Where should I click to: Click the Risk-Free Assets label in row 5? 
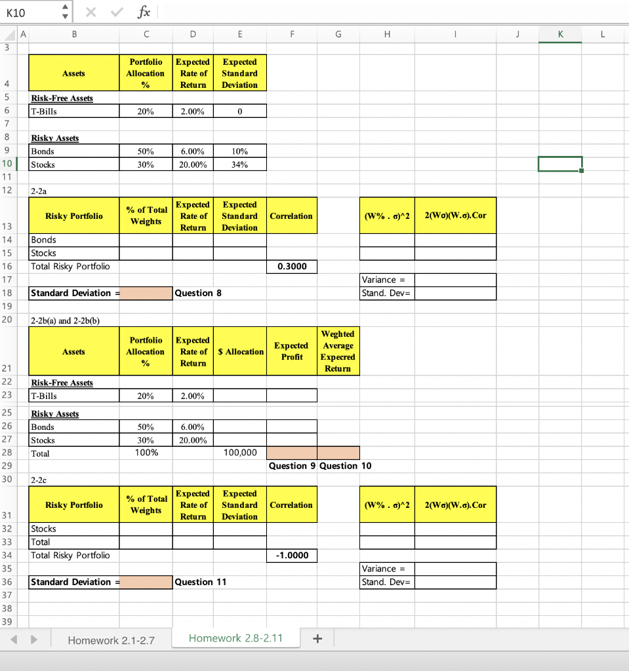[x=62, y=98]
